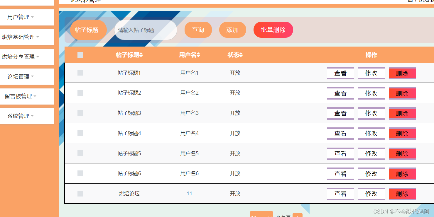Check the box for 帖子标题4 row
434x217 pixels.
80,133
